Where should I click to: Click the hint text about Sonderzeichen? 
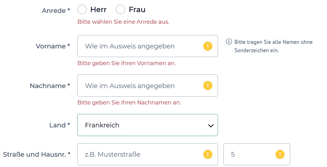(273, 46)
